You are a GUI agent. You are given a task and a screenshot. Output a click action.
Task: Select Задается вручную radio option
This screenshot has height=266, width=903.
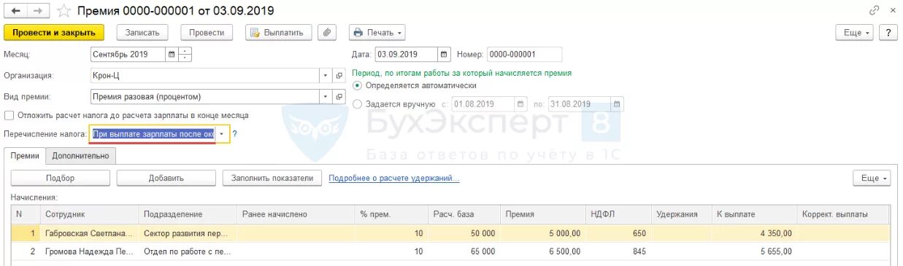[x=357, y=104]
